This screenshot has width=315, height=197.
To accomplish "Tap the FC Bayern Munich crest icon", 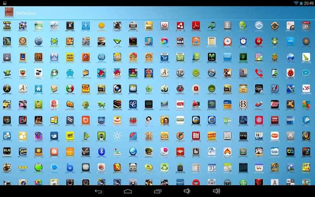I will click(x=259, y=120).
